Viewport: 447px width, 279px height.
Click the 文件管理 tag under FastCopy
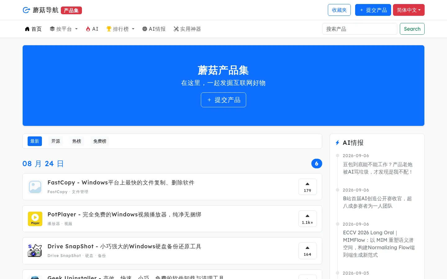[80, 192]
